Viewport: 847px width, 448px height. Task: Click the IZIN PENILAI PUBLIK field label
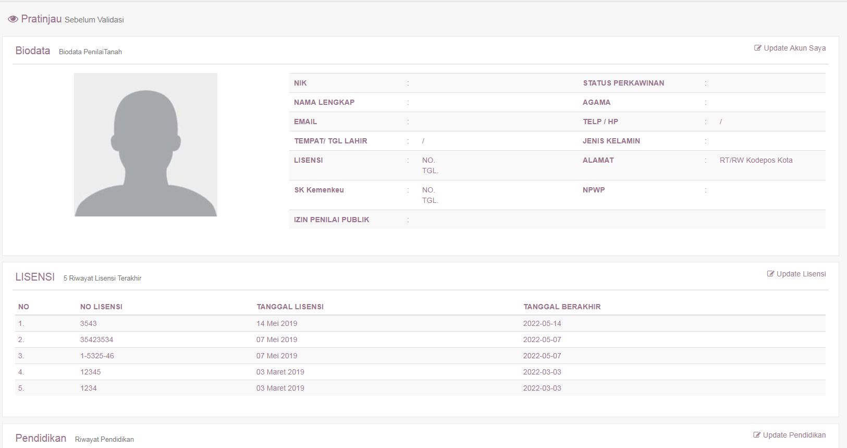pyautogui.click(x=332, y=220)
